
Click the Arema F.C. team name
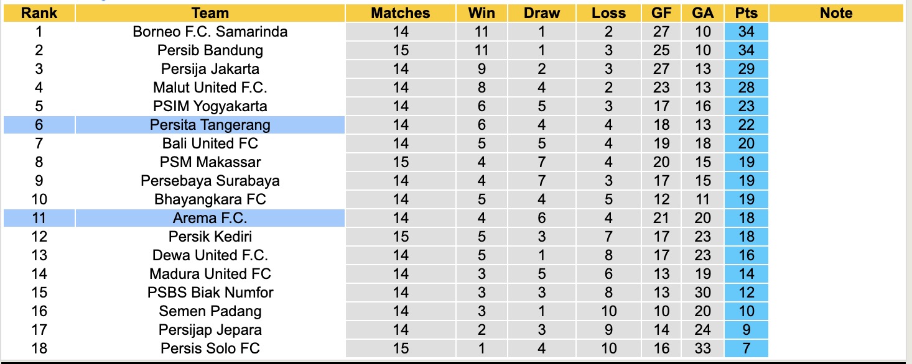point(210,218)
